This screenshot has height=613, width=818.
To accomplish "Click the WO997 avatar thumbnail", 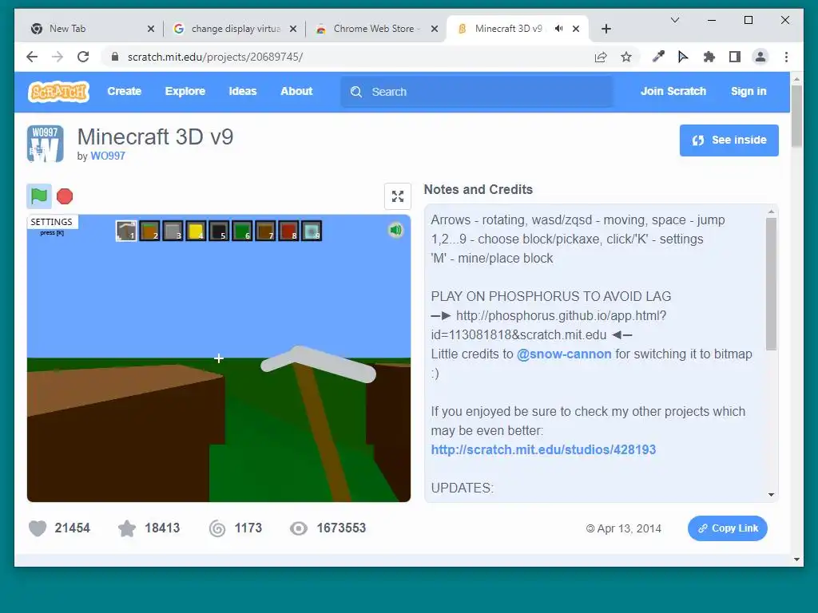I will pyautogui.click(x=46, y=144).
